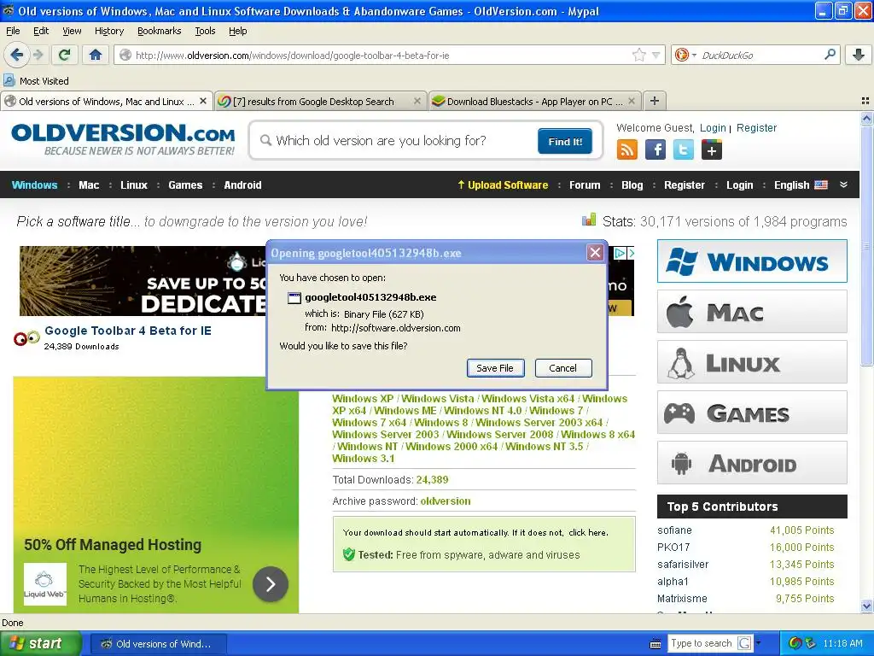The width and height of the screenshot is (874, 656).
Task: Open the browser home page
Action: pos(96,55)
